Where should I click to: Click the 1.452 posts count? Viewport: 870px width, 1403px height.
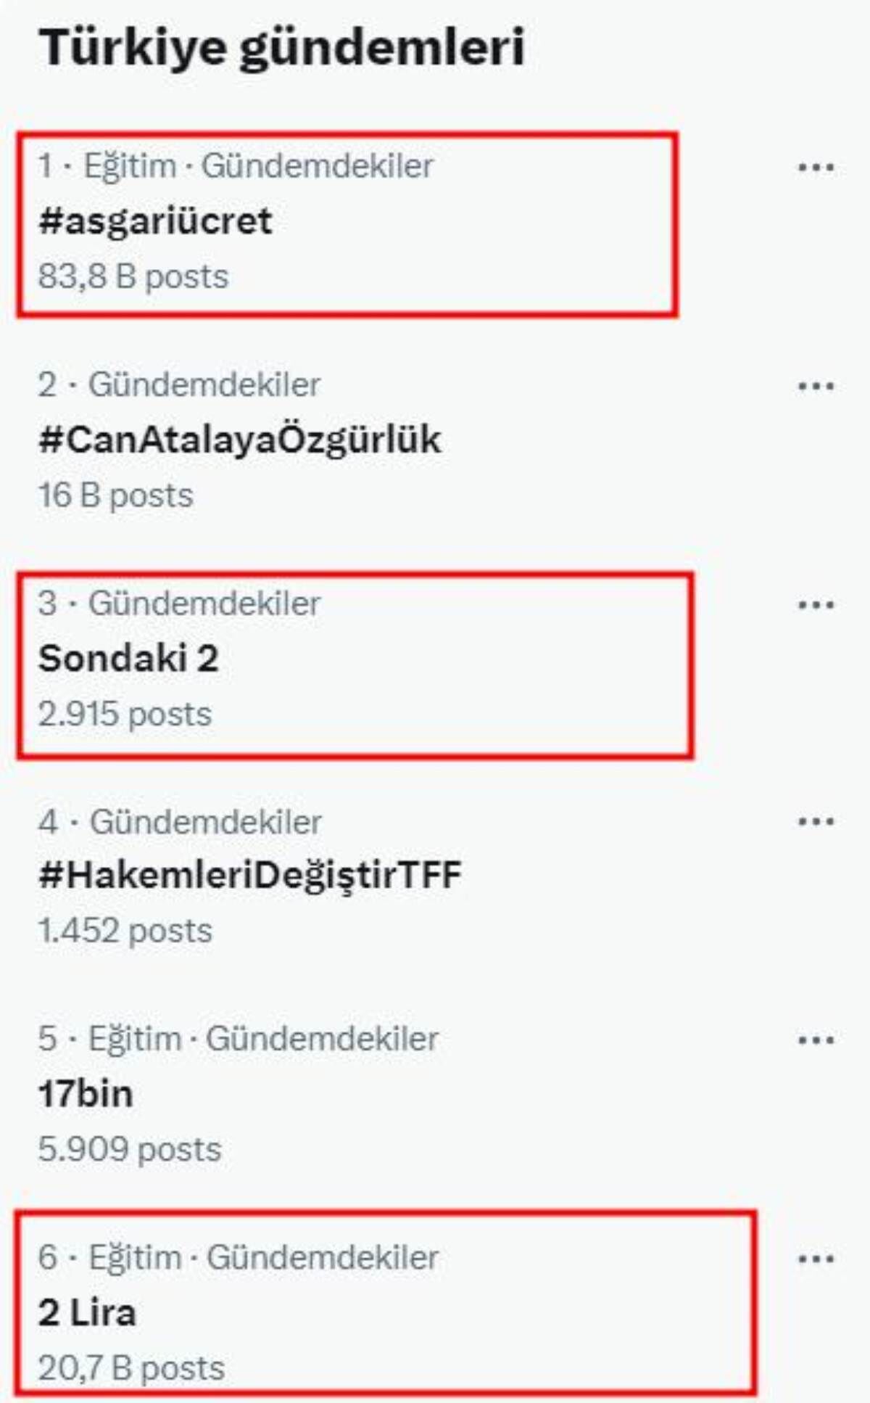[x=125, y=931]
